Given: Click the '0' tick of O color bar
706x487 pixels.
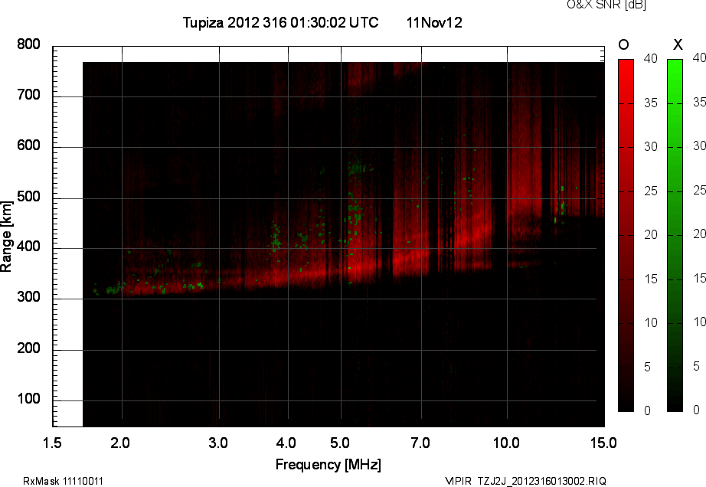Looking at the screenshot, I should [x=648, y=410].
